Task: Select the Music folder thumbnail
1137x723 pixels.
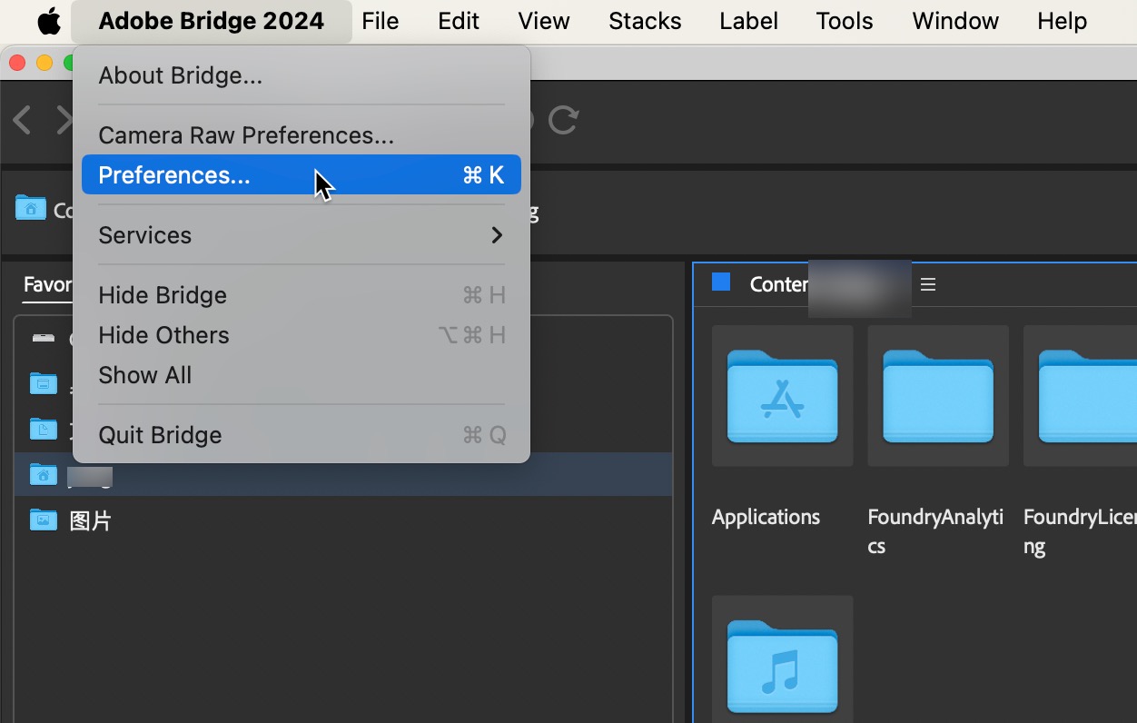Action: coord(782,665)
